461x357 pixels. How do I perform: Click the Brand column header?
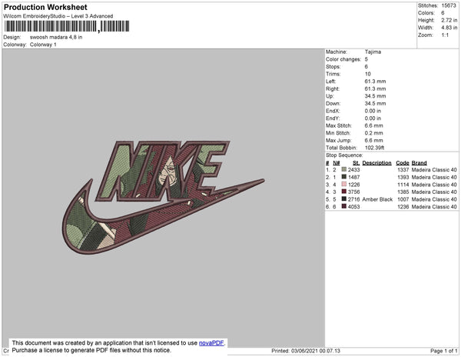pos(419,163)
